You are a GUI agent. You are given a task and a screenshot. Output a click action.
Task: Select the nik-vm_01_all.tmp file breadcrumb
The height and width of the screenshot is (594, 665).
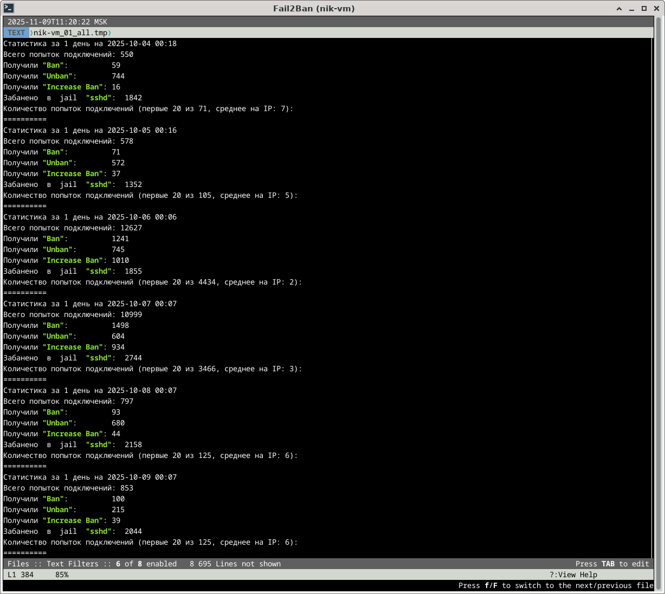tap(70, 33)
